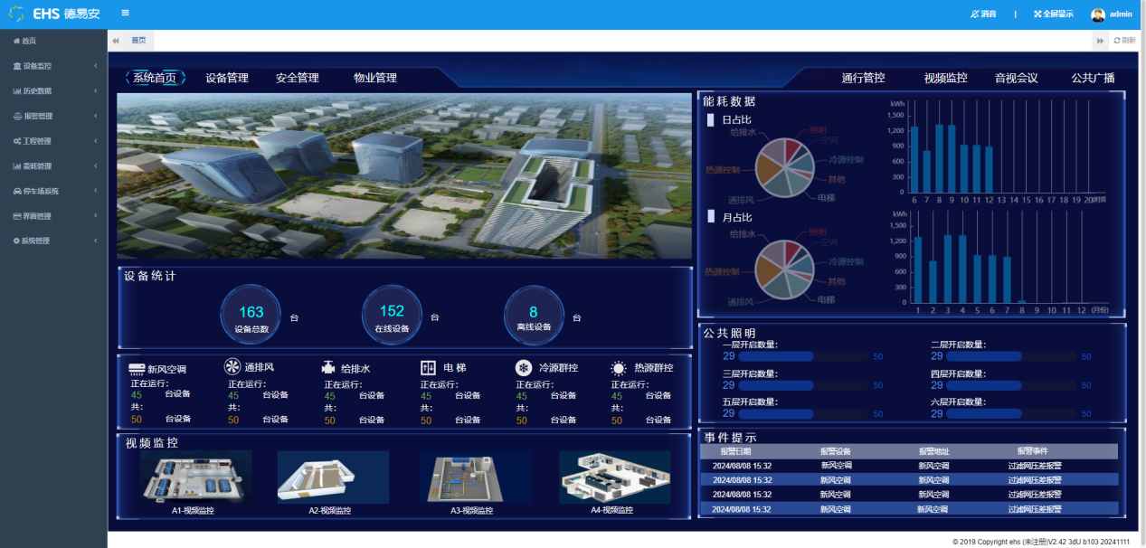Click the 刷新 refresh button
The height and width of the screenshot is (548, 1146).
(x=1124, y=41)
